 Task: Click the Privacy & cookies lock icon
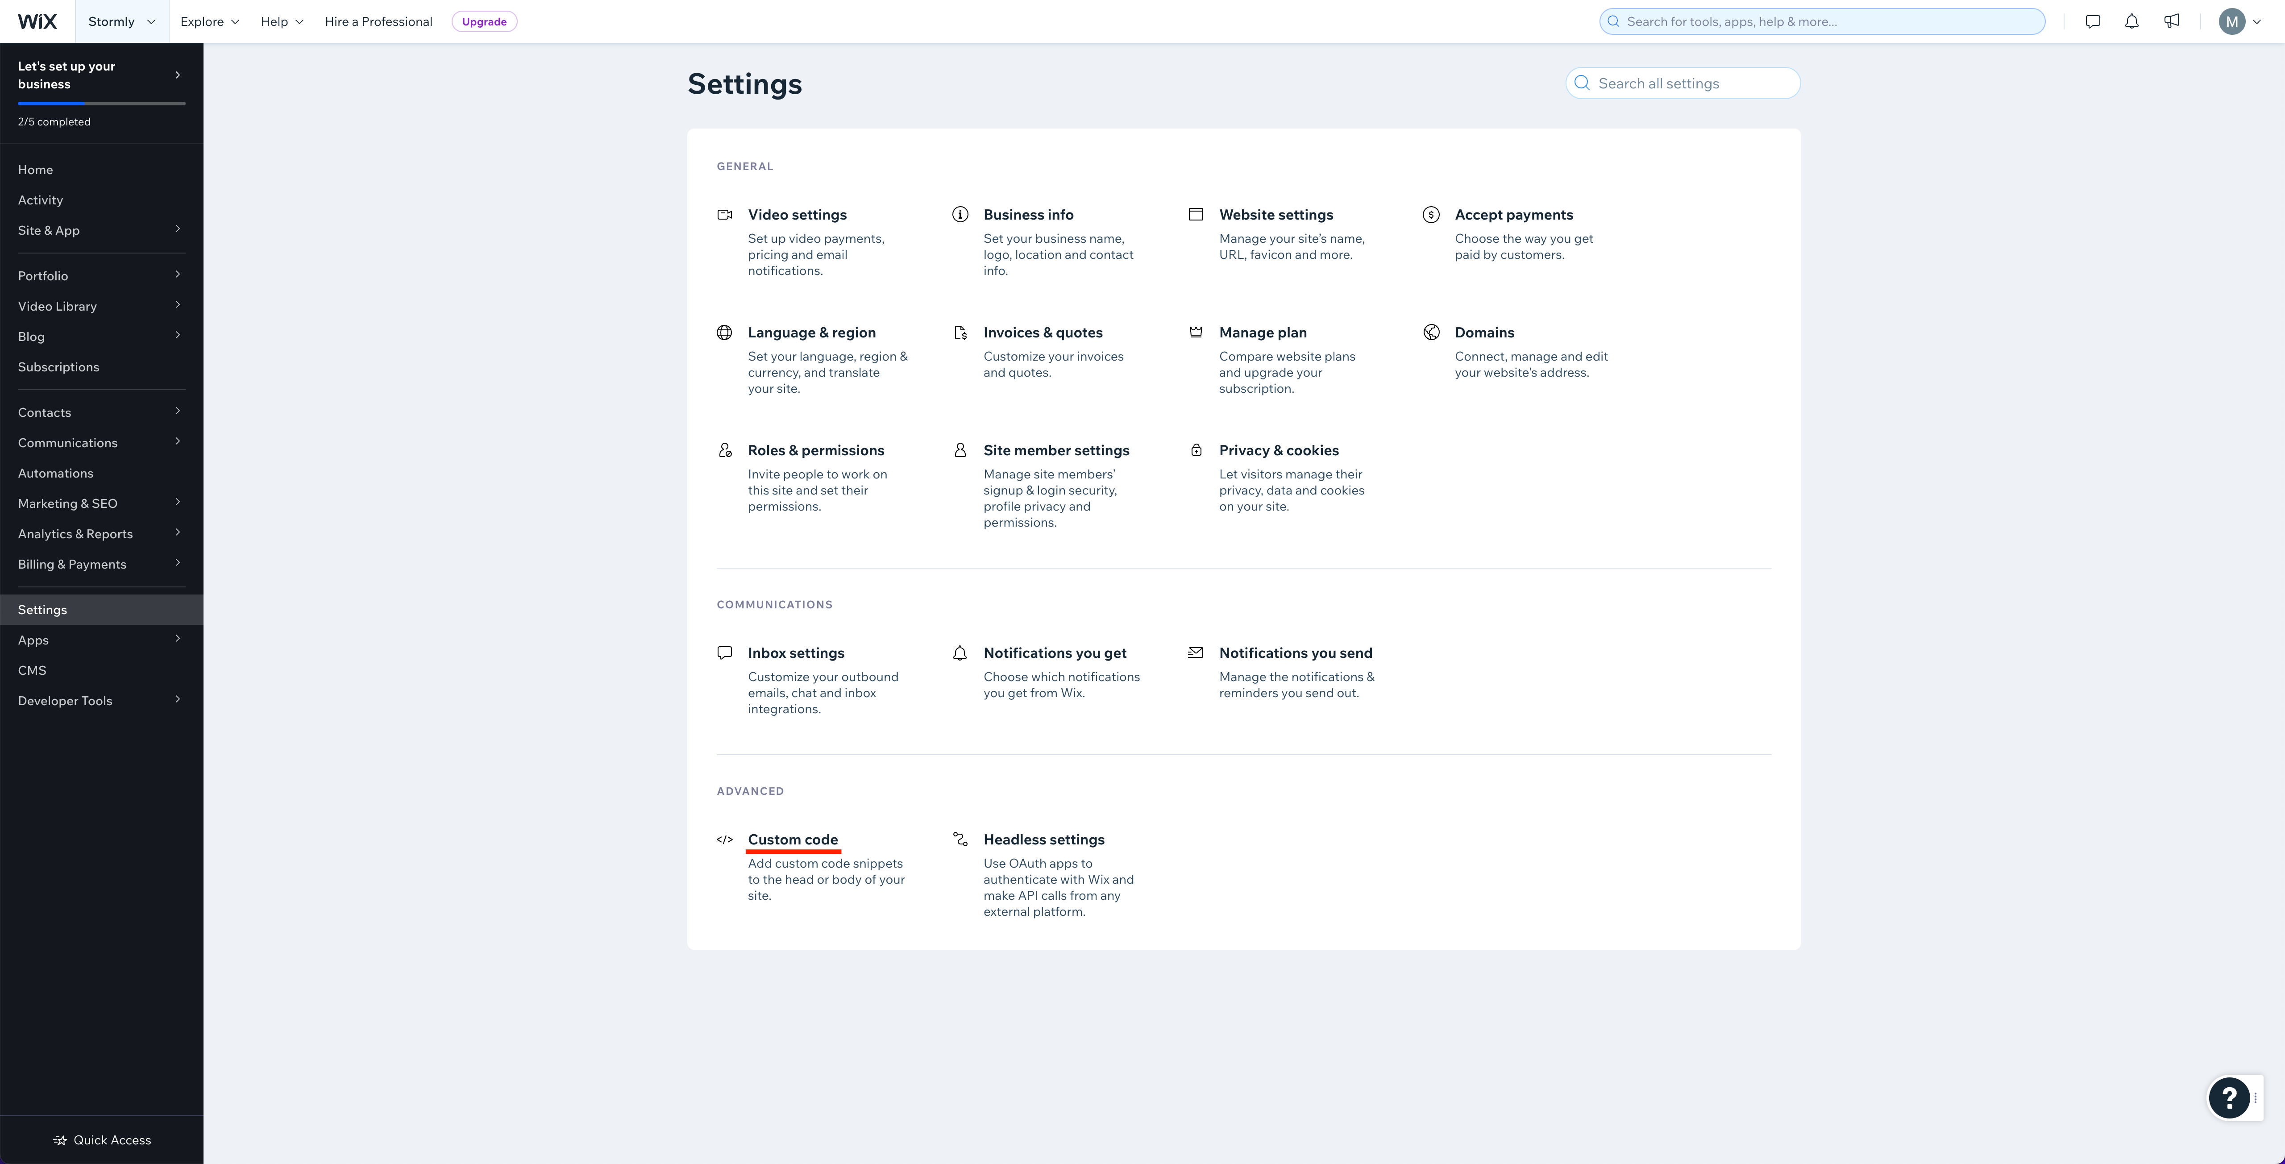(x=1196, y=451)
